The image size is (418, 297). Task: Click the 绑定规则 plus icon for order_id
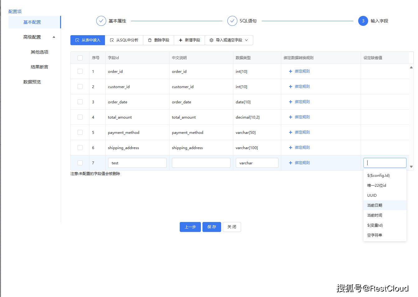point(290,71)
